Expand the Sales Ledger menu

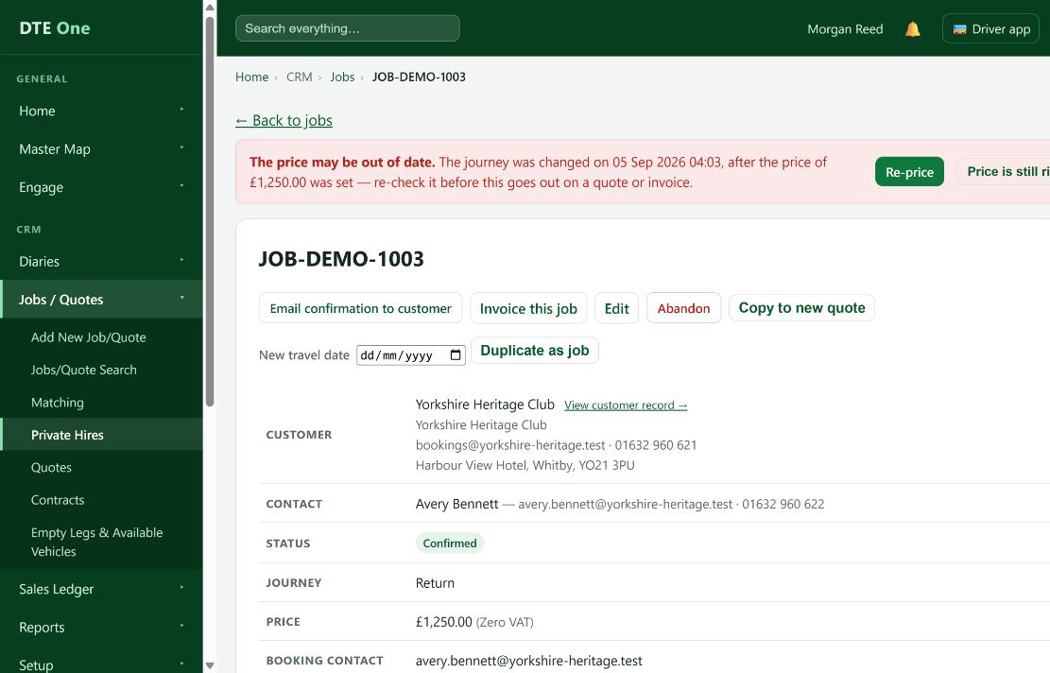(181, 588)
